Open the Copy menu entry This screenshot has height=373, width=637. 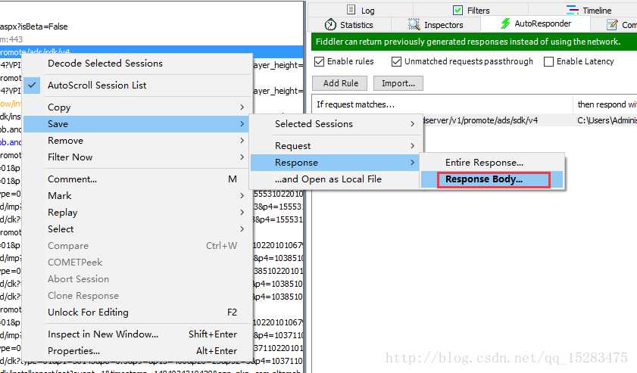(x=137, y=107)
